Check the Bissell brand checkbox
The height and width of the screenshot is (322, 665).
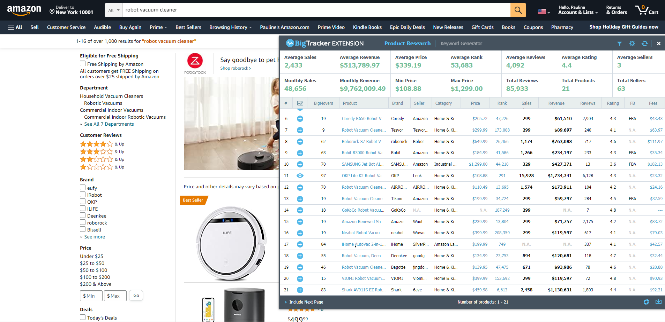[83, 229]
